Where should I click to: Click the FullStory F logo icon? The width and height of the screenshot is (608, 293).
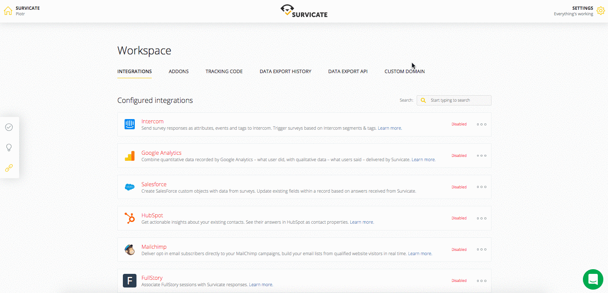130,281
